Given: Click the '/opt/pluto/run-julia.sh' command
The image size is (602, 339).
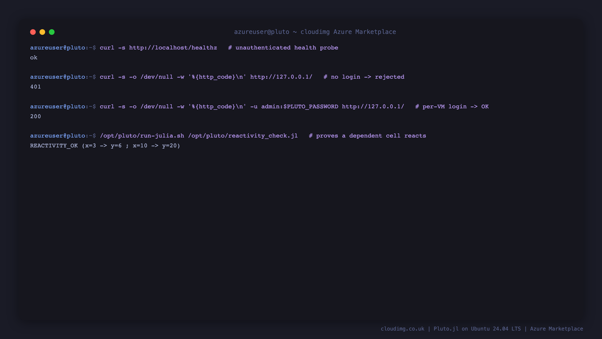Looking at the screenshot, I should tap(142, 136).
